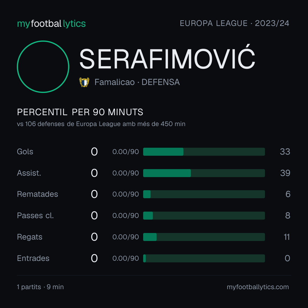Select the Rematades stat label

(x=38, y=194)
